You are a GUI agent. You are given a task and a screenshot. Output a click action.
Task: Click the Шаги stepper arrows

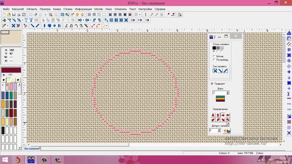[228, 92]
